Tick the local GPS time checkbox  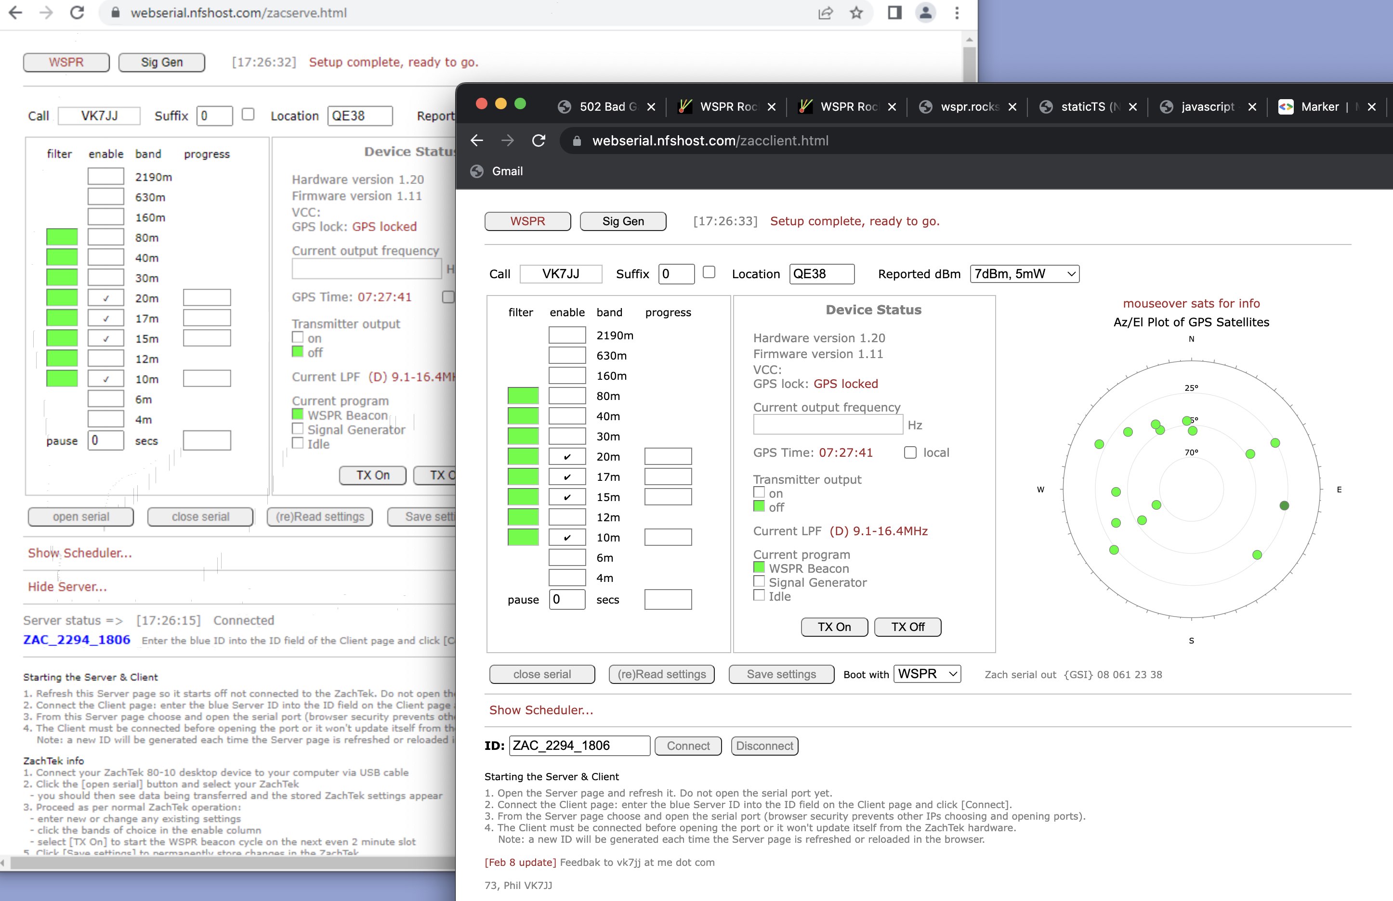(x=910, y=452)
